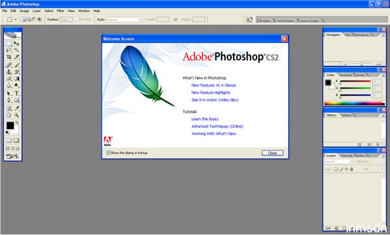Open the Fill dropdown in Layers panel
The height and width of the screenshot is (235, 390).
point(383,169)
